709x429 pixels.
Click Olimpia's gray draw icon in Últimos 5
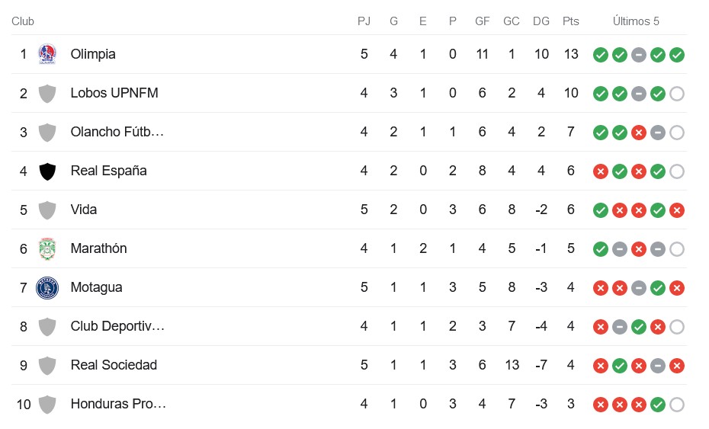coord(638,55)
